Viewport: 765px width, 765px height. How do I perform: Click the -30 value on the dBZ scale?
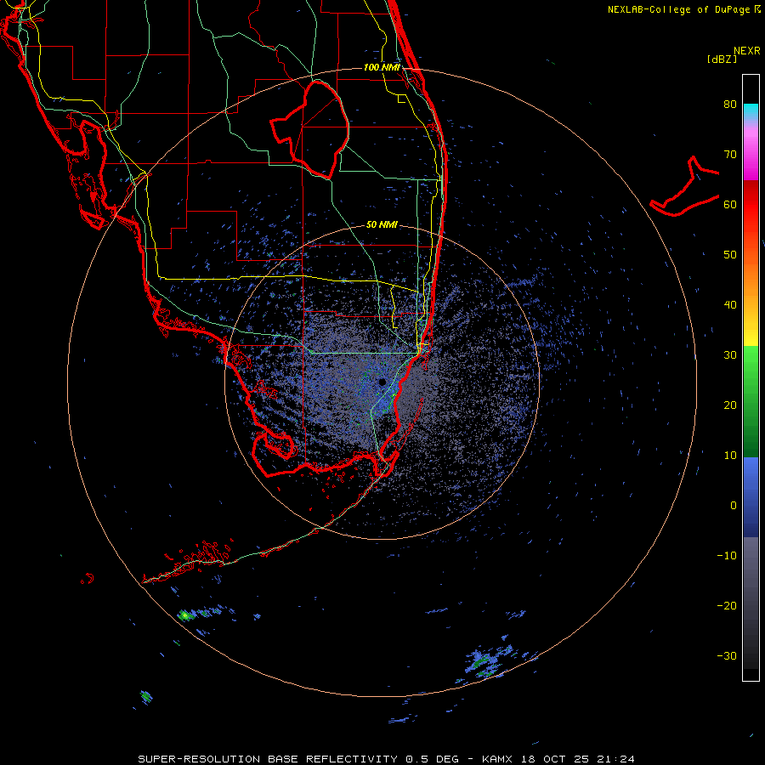click(x=727, y=655)
